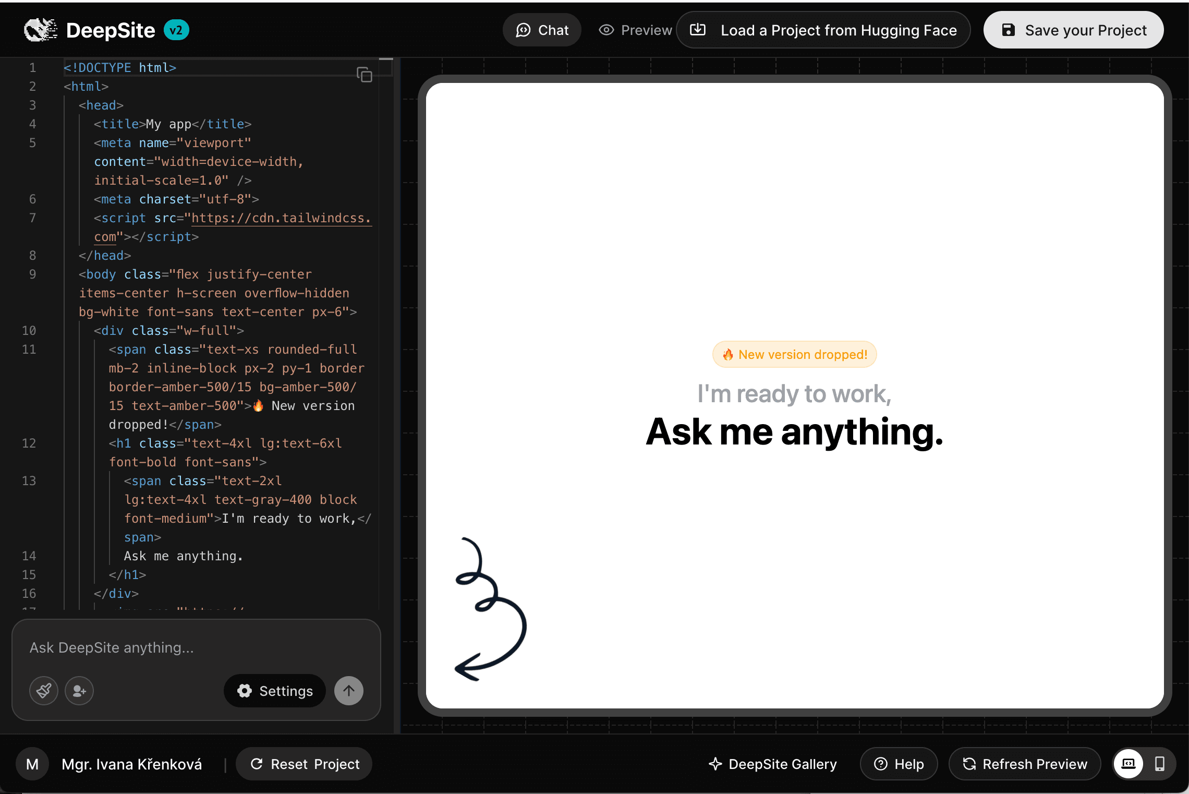
Task: Focus the Ask DeepSite anything input
Action: coord(196,647)
